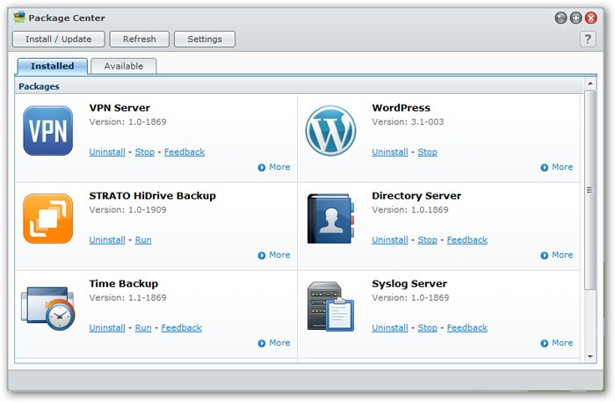Click the Version: 1.0-1909 text
615x402 pixels.
click(x=128, y=210)
